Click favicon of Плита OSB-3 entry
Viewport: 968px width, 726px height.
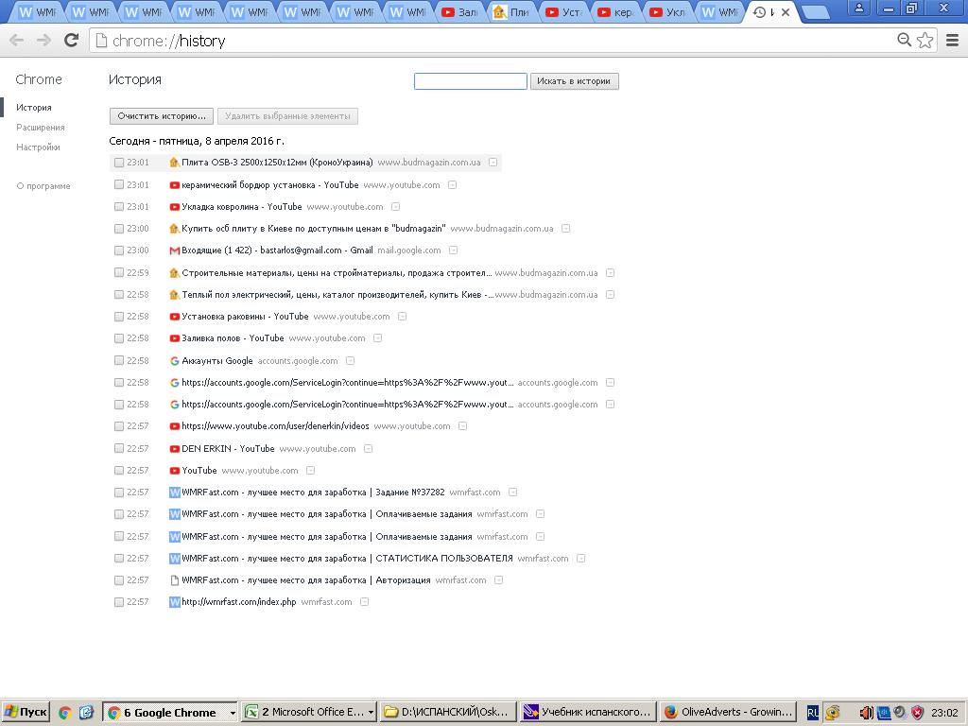click(x=174, y=163)
